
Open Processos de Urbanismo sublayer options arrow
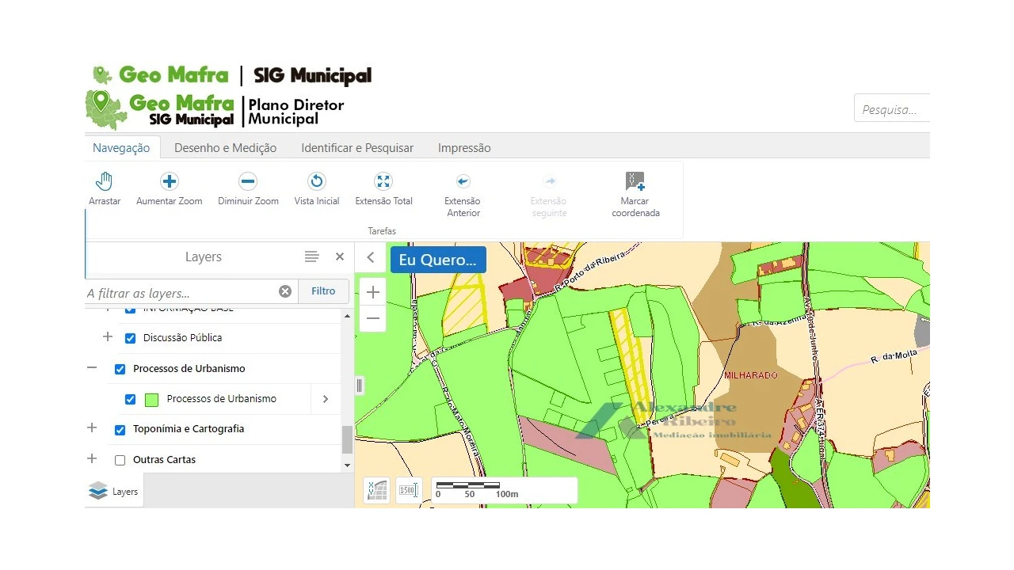coord(325,399)
